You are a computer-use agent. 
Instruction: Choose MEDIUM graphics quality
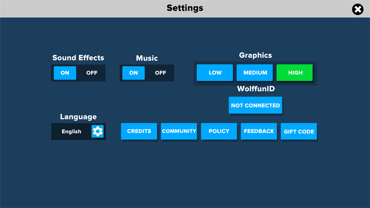coord(255,72)
